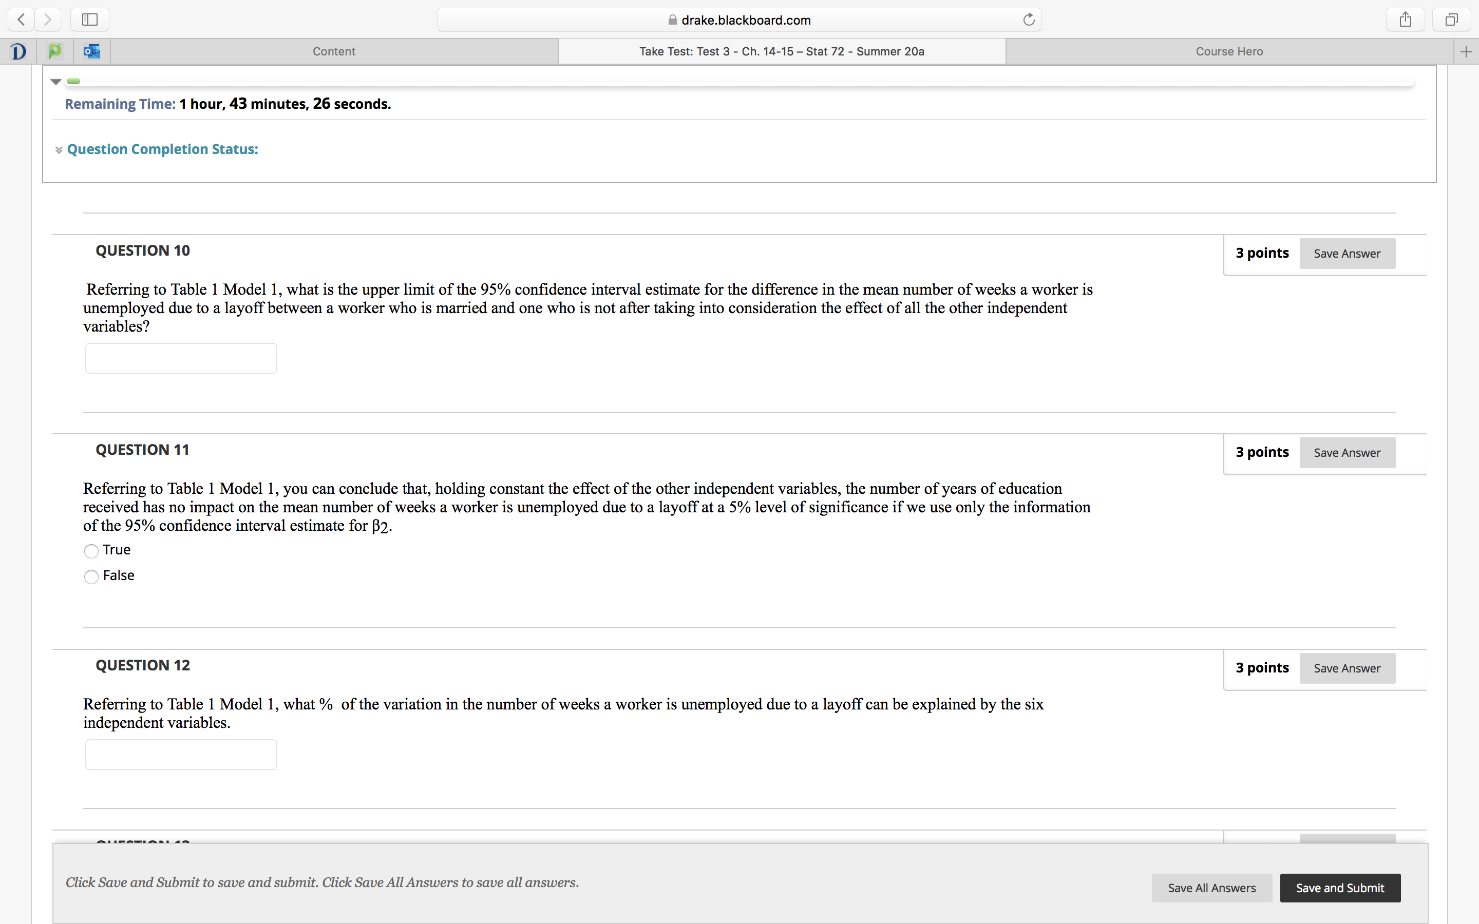Select False for Question 11
Screen dimensions: 1479x924
pos(91,577)
